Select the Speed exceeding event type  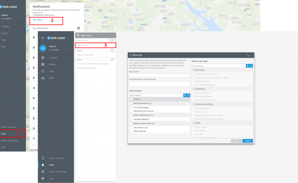[x=202, y=81]
